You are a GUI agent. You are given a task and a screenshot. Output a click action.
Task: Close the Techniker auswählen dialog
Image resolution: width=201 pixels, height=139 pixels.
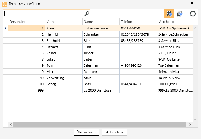click(x=192, y=3)
